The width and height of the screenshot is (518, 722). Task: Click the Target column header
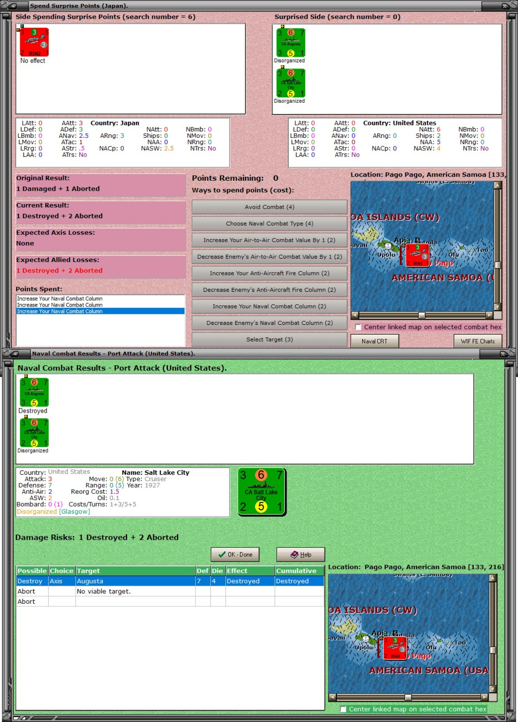(136, 571)
